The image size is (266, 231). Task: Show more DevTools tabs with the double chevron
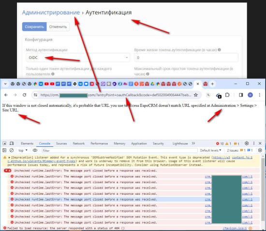[x=193, y=144]
